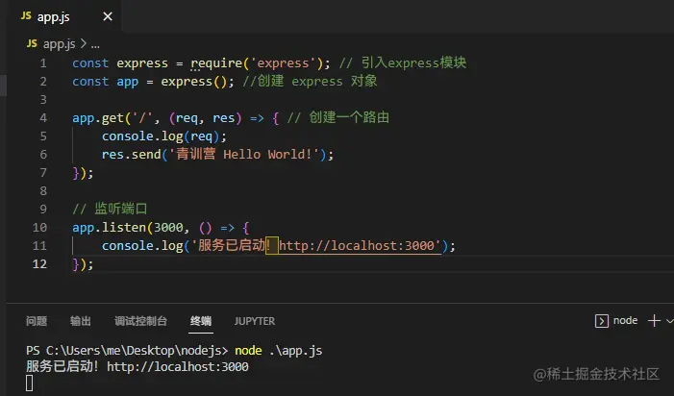Close the app.js tab
The height and width of the screenshot is (396, 674).
108,16
